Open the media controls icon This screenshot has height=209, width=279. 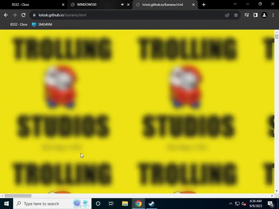tap(247, 15)
